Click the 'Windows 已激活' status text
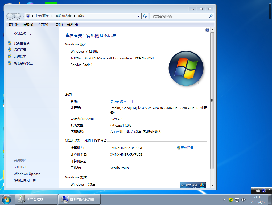 (83, 184)
